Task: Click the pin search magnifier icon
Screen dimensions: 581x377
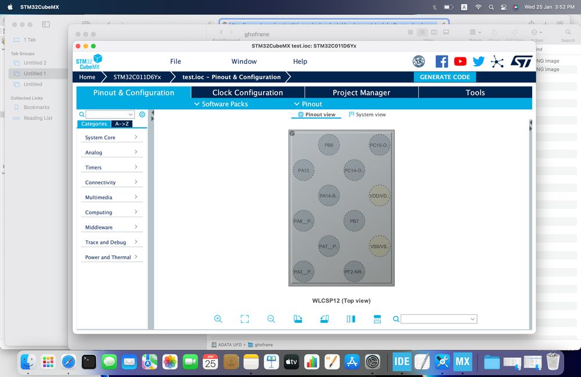Action: 396,319
